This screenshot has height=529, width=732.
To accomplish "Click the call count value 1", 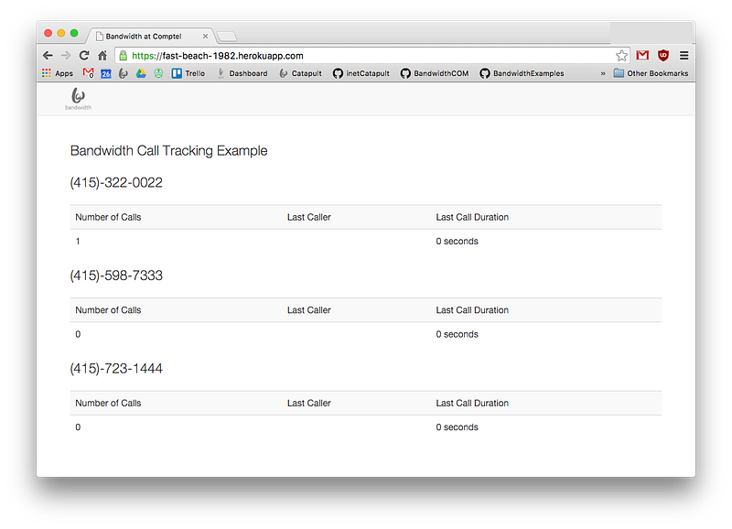I will [x=78, y=242].
